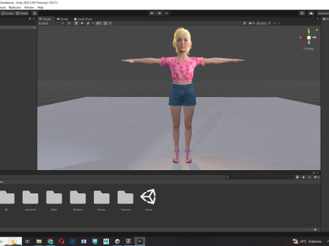
Task: Toggle the scene grid icon
Action: 106,23
